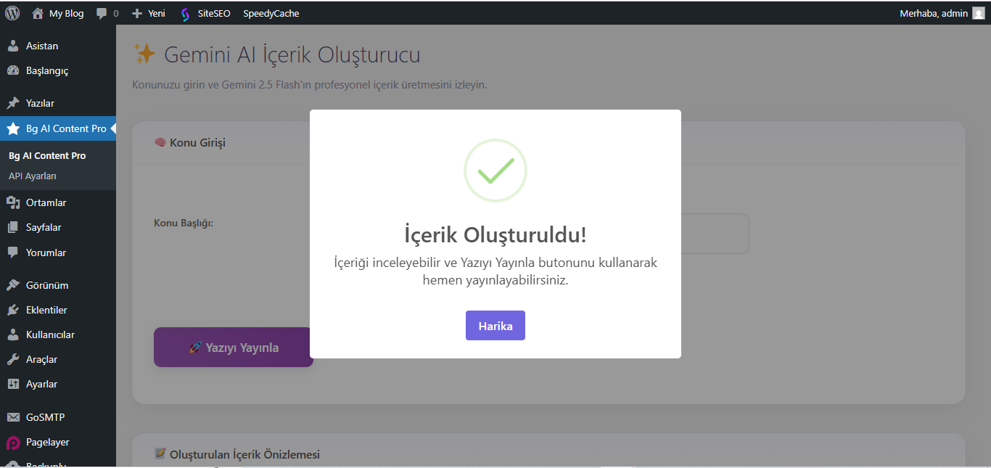Click Oluşturulan İçerik Önizlemesi header
This screenshot has height=468, width=991.
[x=237, y=454]
